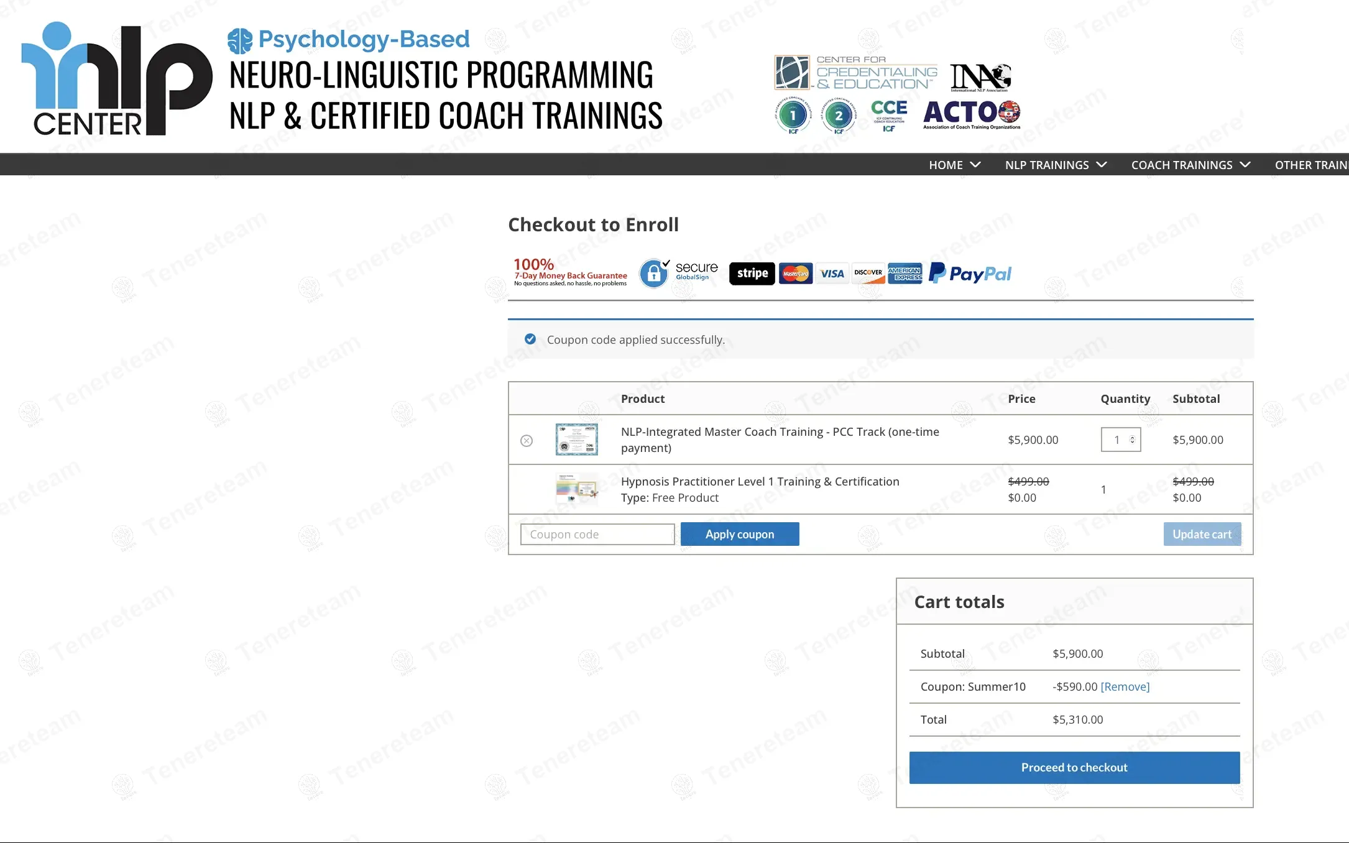Click the ACTO association logo
The height and width of the screenshot is (843, 1349).
(x=971, y=114)
